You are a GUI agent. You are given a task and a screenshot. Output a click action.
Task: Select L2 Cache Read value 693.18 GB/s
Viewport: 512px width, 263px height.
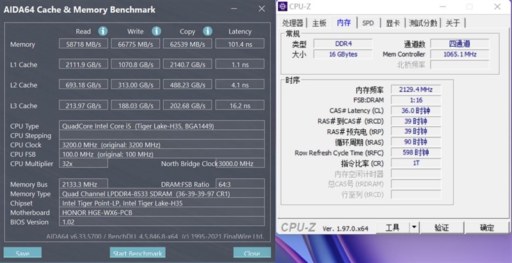pos(83,84)
